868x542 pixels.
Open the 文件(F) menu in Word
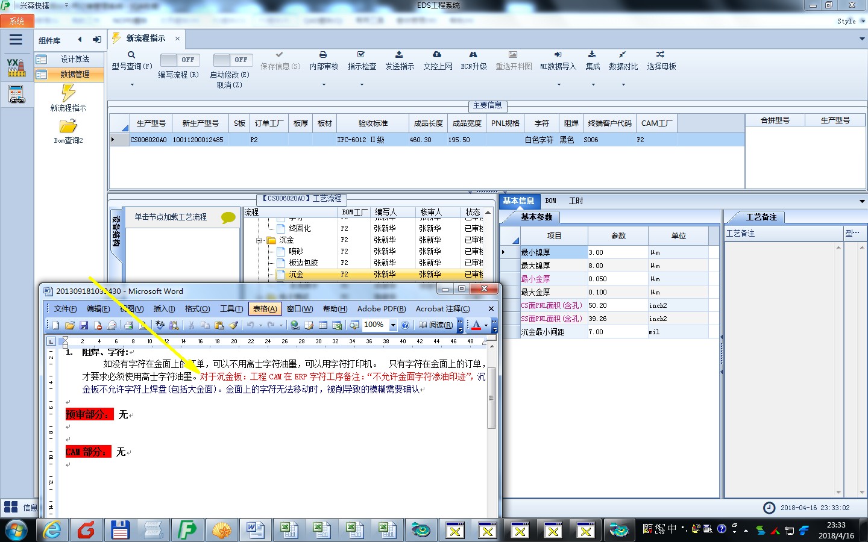(65, 309)
